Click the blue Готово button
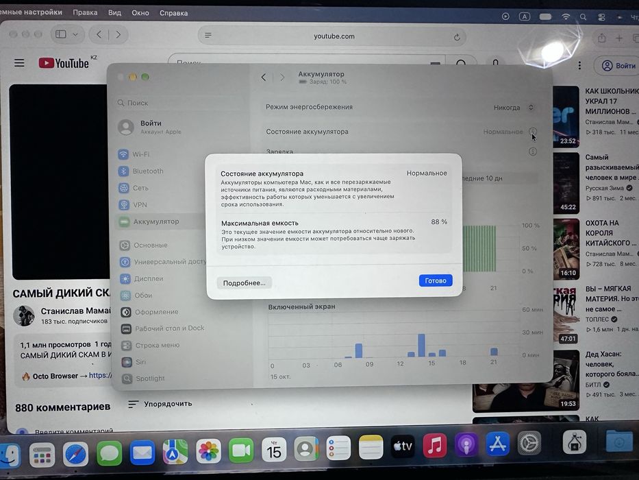639x480 pixels. pos(435,280)
